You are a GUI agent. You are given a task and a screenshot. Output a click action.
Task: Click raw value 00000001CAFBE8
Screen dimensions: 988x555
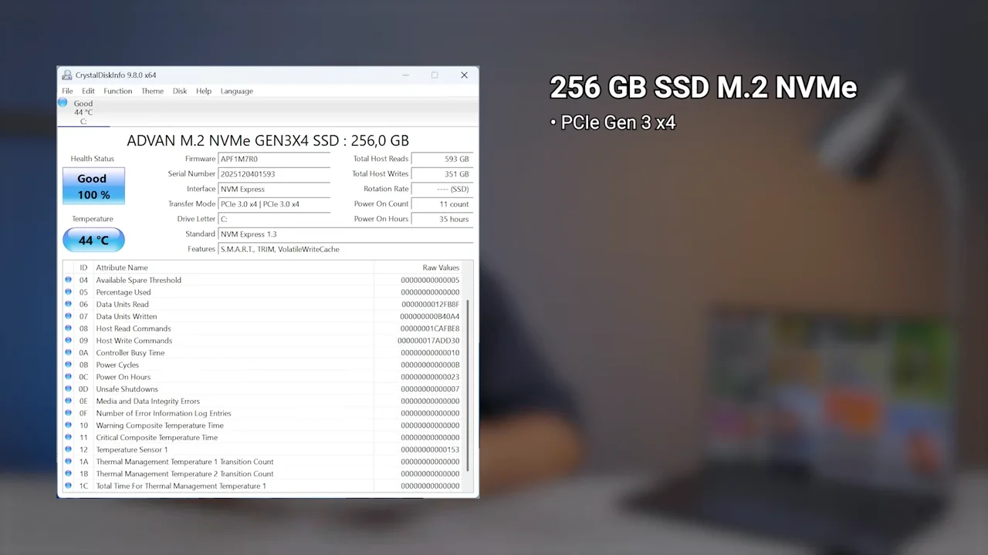tap(430, 328)
